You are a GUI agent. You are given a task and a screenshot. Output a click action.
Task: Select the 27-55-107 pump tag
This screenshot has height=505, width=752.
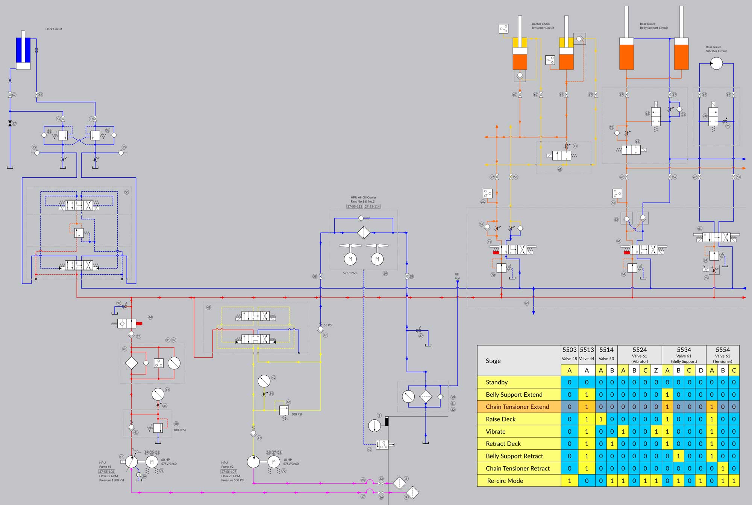coord(229,472)
